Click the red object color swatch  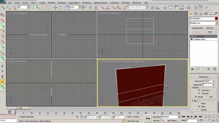point(216,18)
